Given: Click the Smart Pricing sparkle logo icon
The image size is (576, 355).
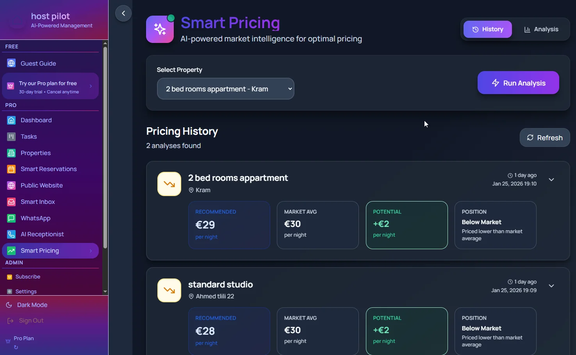Looking at the screenshot, I should click(159, 29).
